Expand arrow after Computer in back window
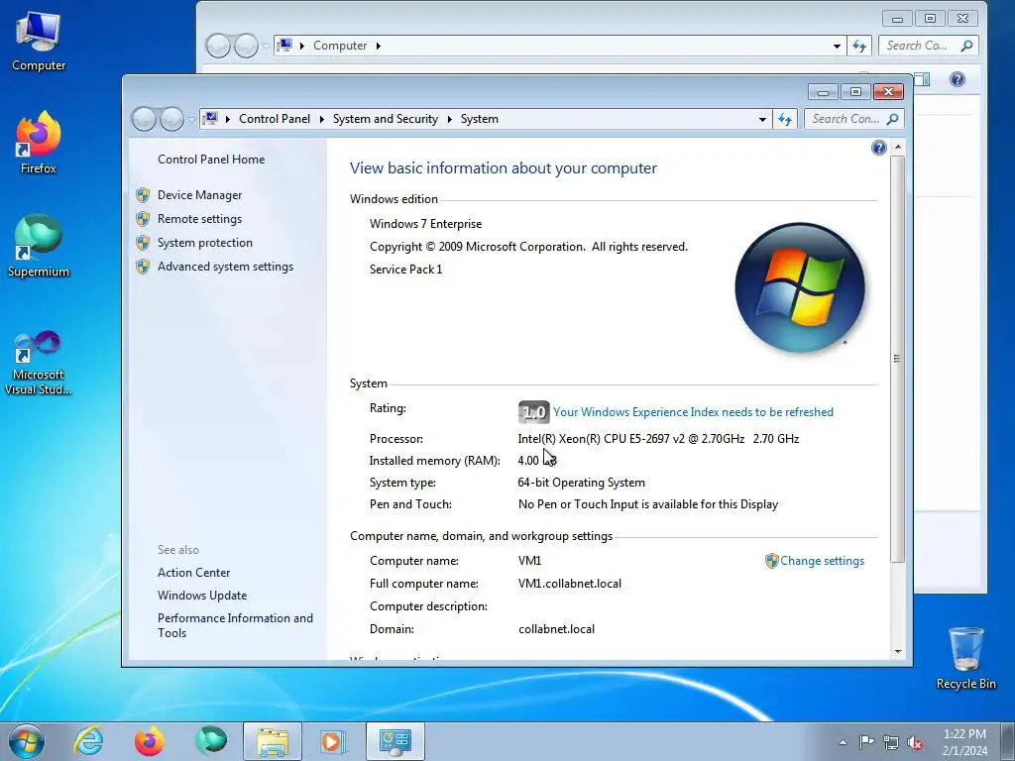The width and height of the screenshot is (1015, 761). tap(378, 46)
